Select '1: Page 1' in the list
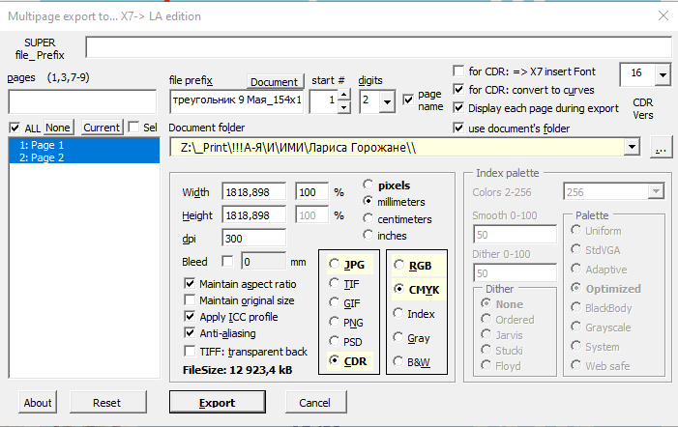Viewport: 678px width, 427px height. tap(84, 145)
